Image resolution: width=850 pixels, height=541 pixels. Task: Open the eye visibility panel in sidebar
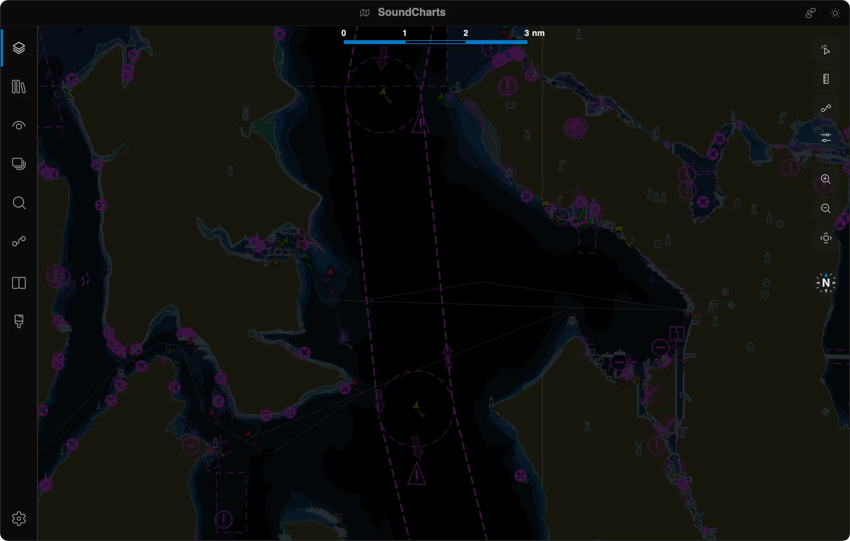tap(19, 126)
